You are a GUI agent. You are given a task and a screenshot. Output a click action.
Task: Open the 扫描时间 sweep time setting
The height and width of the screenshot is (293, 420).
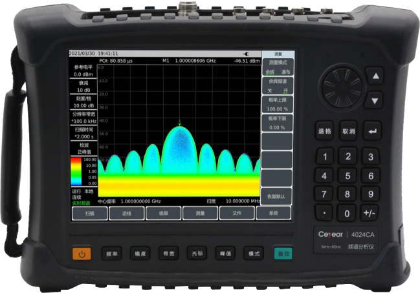click(x=83, y=133)
